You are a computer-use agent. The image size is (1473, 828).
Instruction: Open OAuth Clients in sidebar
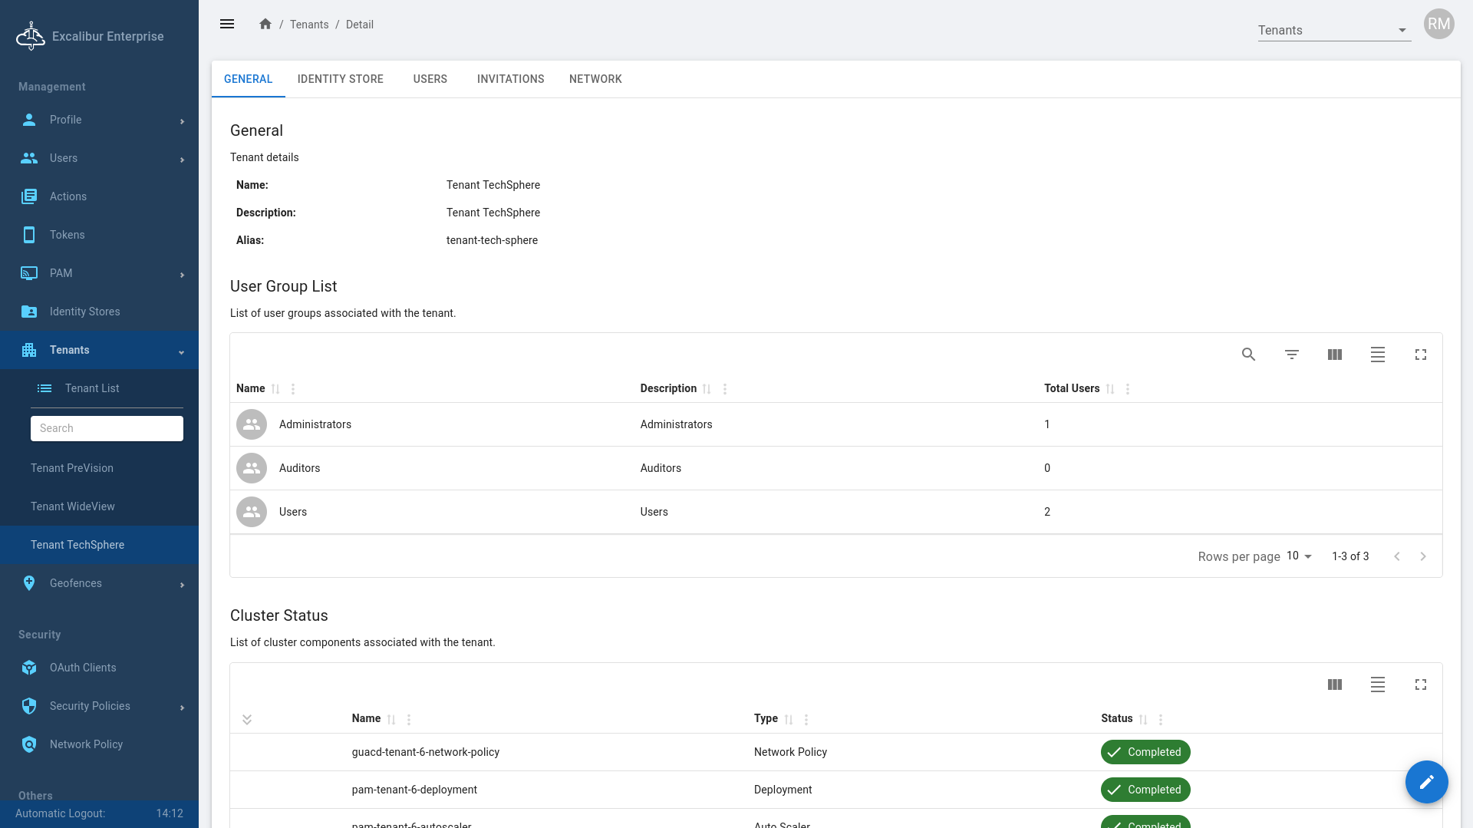click(83, 668)
